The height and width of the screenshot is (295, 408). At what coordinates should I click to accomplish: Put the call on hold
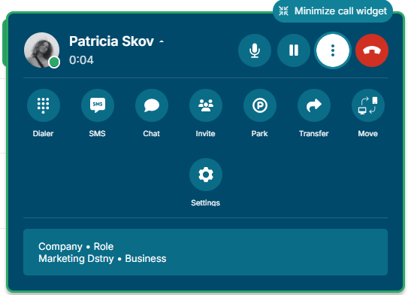[x=294, y=50]
